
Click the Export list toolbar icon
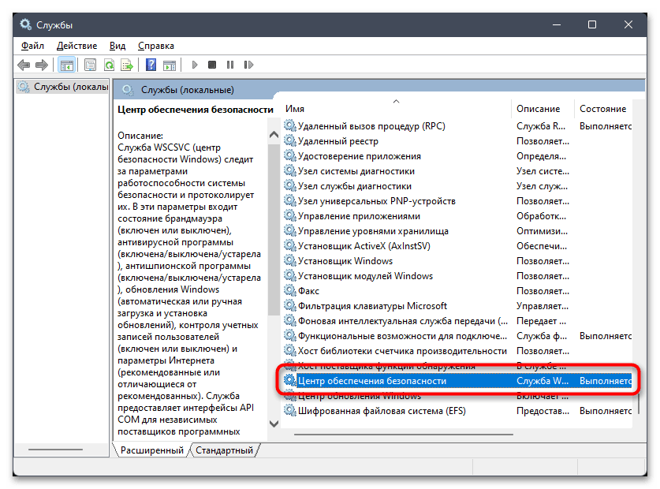pyautogui.click(x=125, y=65)
